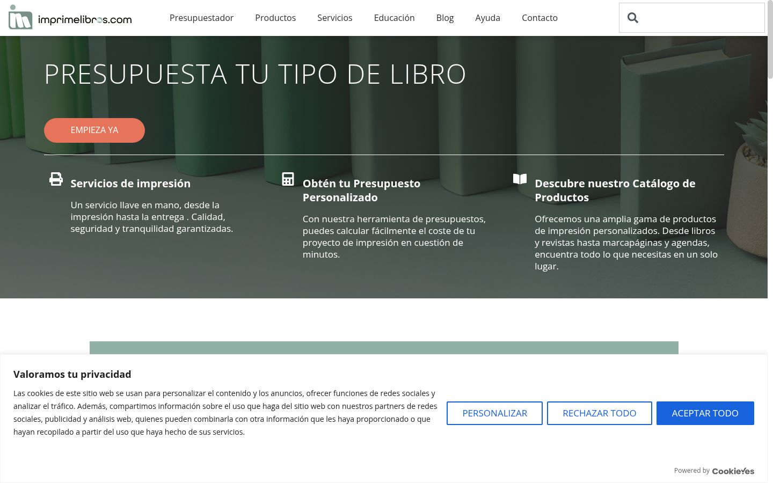This screenshot has height=483, width=773.
Task: Open the Productos menu
Action: click(x=275, y=18)
